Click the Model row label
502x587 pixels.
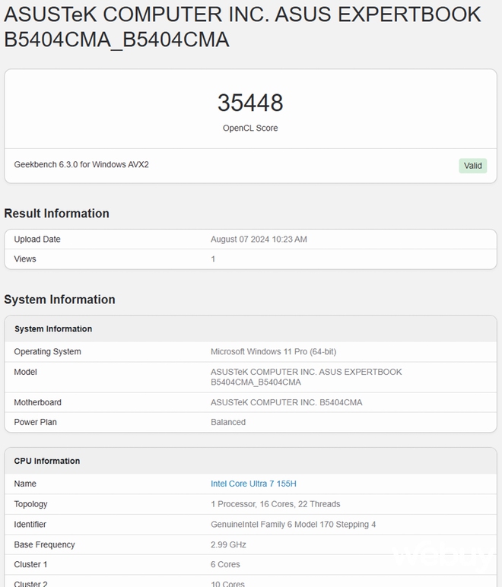[x=25, y=372]
